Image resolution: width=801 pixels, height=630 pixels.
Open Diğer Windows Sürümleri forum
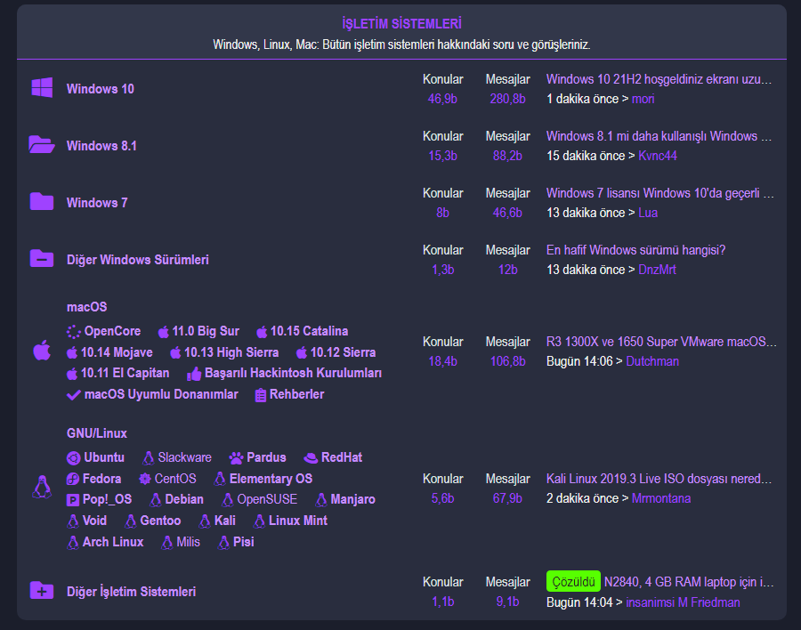point(138,260)
